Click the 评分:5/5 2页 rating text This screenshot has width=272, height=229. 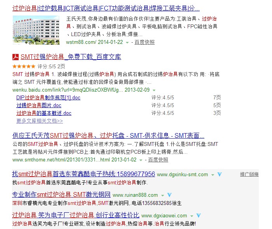51,66
